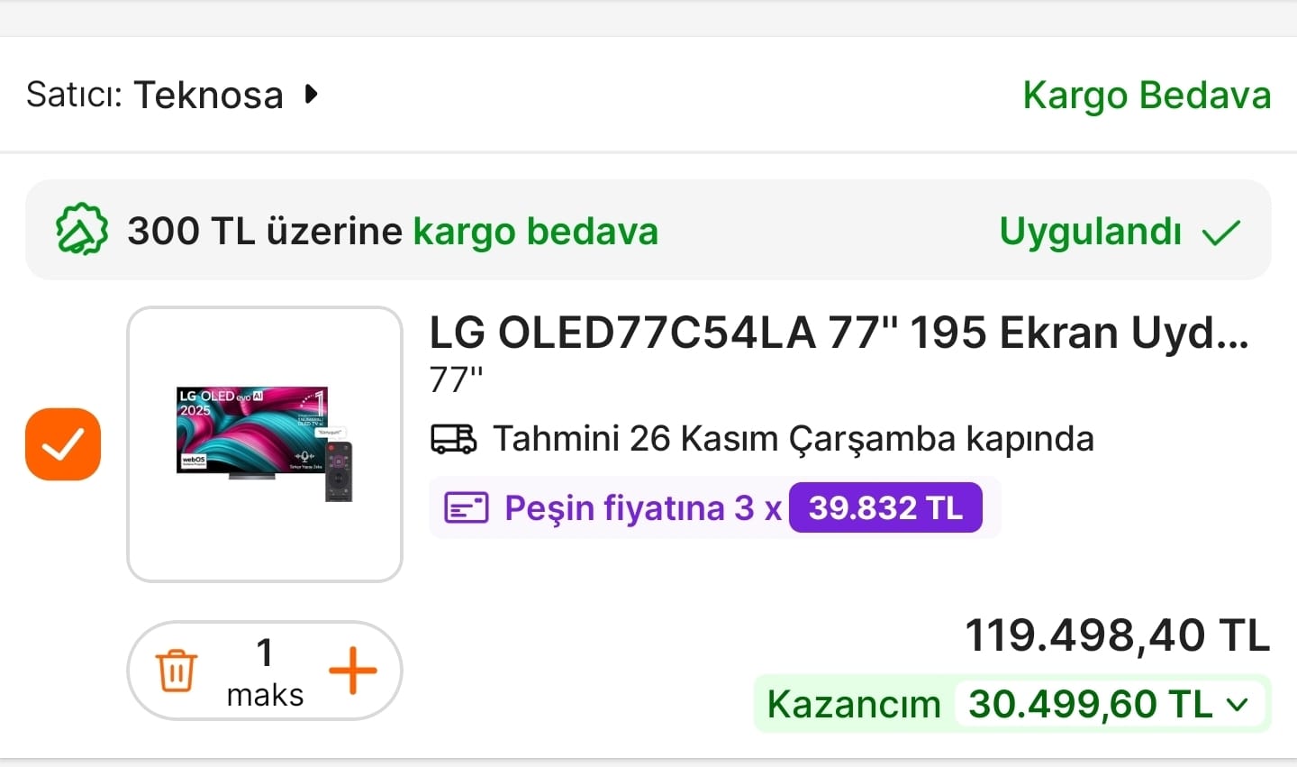The width and height of the screenshot is (1297, 767).
Task: Delete the LG TV using trash icon
Action: 177,671
